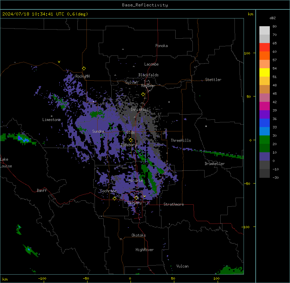
Task: Click the RockyMH label on map
Action: click(x=82, y=76)
